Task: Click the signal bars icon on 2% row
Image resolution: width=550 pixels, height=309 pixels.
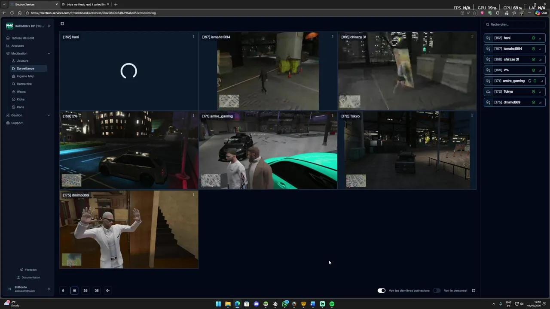Action: 541,70
